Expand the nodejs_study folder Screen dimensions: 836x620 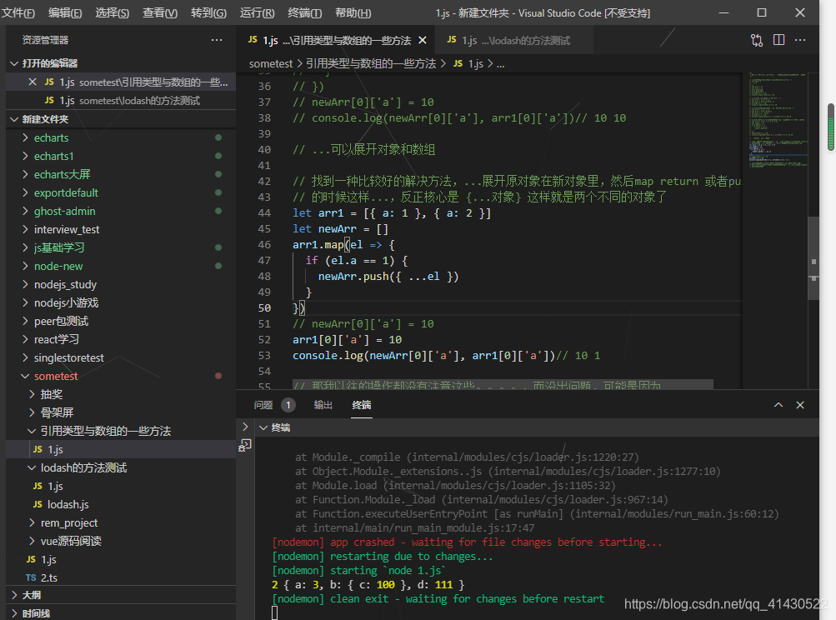point(121,285)
